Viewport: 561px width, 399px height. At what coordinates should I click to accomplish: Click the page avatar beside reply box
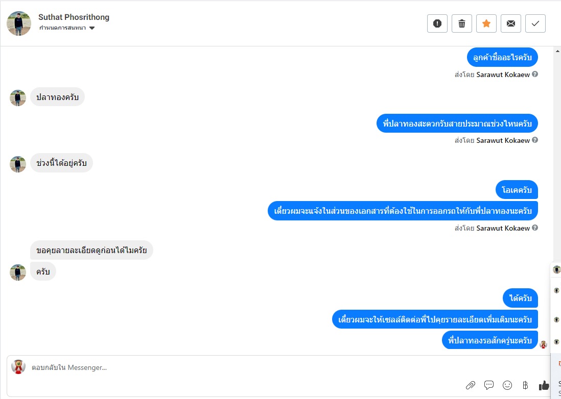(x=18, y=367)
